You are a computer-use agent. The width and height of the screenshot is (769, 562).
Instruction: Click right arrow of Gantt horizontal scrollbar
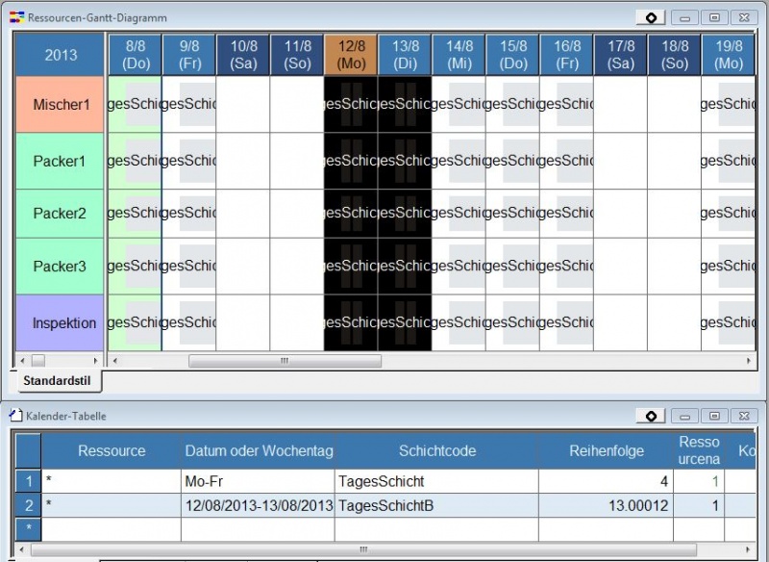750,361
